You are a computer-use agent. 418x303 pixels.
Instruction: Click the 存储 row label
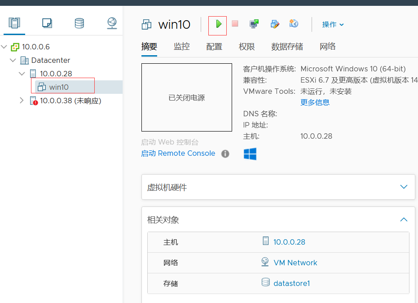(x=171, y=284)
